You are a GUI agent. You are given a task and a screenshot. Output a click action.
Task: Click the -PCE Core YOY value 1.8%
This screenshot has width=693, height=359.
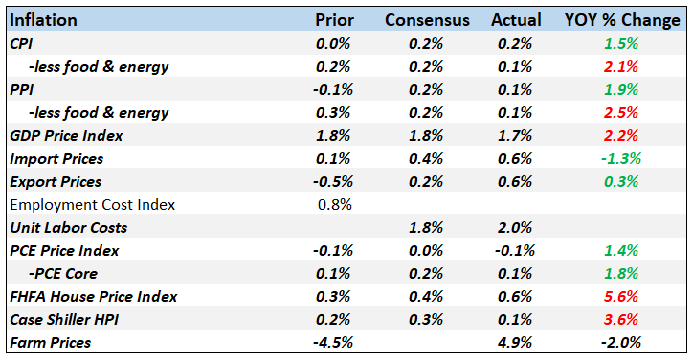click(621, 273)
